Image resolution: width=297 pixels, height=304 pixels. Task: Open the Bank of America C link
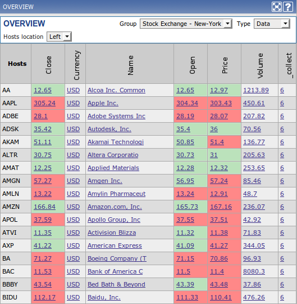click(115, 271)
